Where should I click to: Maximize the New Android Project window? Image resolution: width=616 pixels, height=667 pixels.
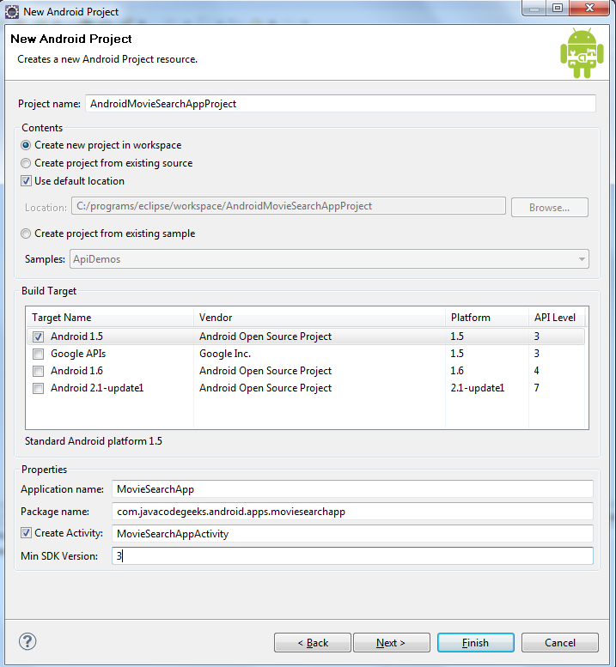point(558,8)
